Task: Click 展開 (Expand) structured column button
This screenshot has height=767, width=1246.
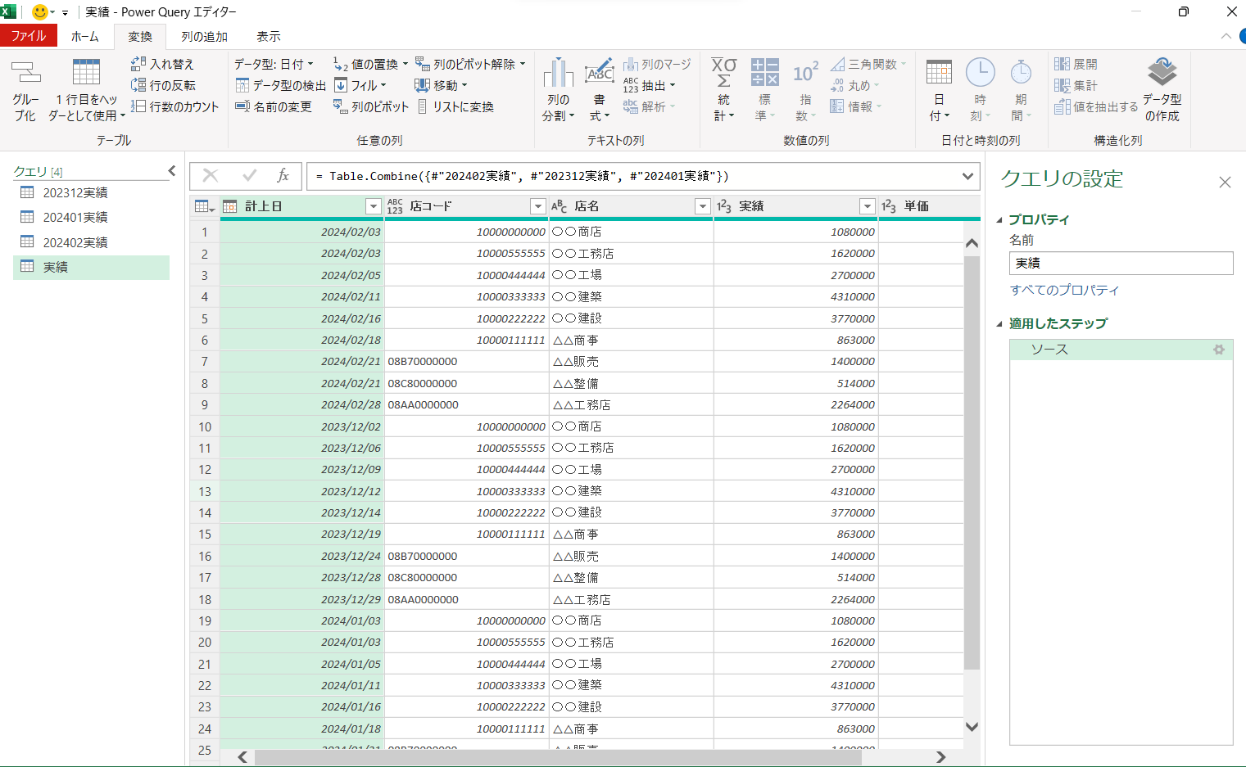Action: click(1076, 64)
